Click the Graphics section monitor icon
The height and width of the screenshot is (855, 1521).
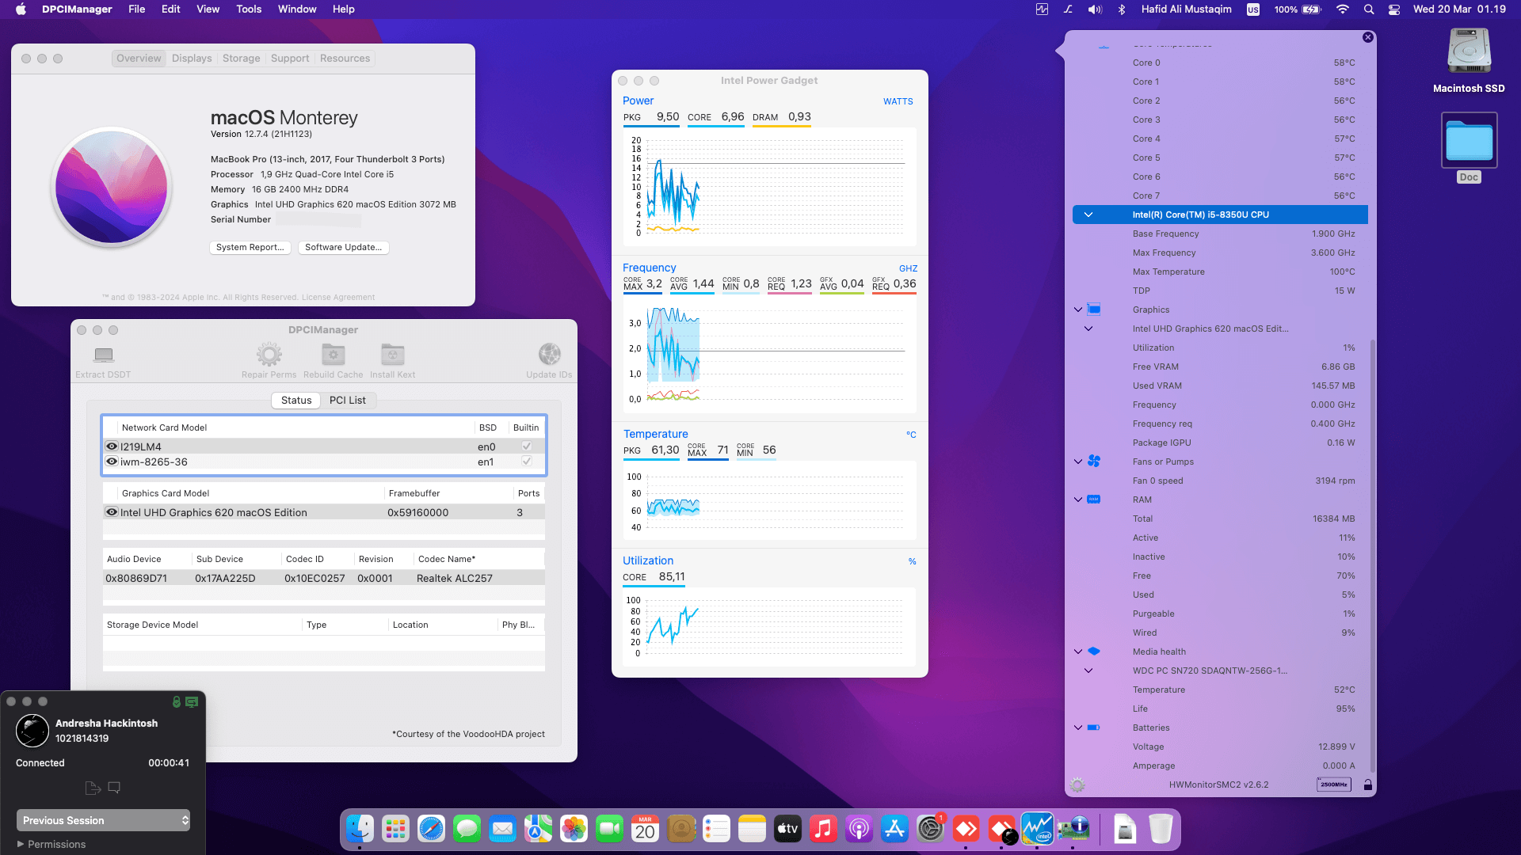pos(1094,309)
